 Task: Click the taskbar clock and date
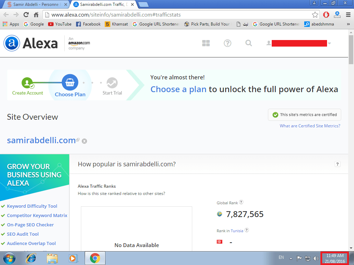(x=335, y=258)
